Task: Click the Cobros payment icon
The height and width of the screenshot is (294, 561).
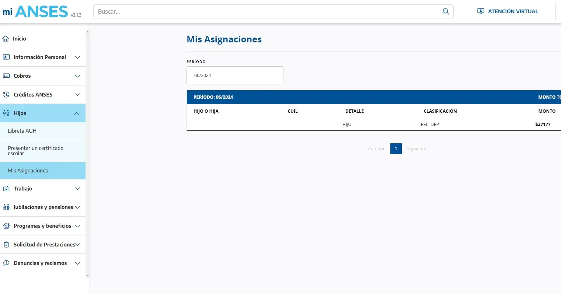Action: pyautogui.click(x=6, y=76)
